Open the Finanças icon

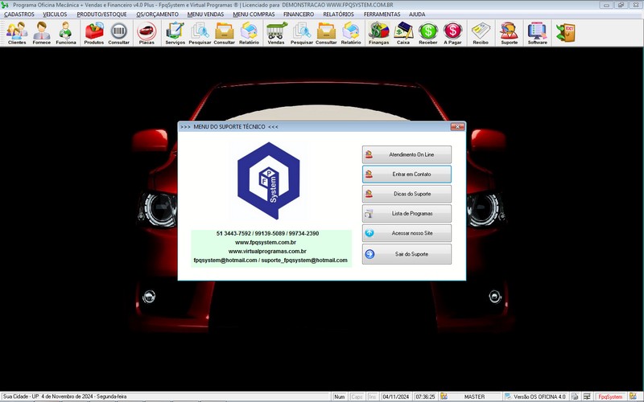click(378, 33)
